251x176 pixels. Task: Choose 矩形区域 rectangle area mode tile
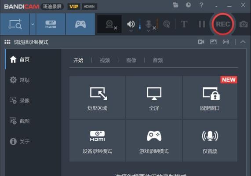coord(98,97)
